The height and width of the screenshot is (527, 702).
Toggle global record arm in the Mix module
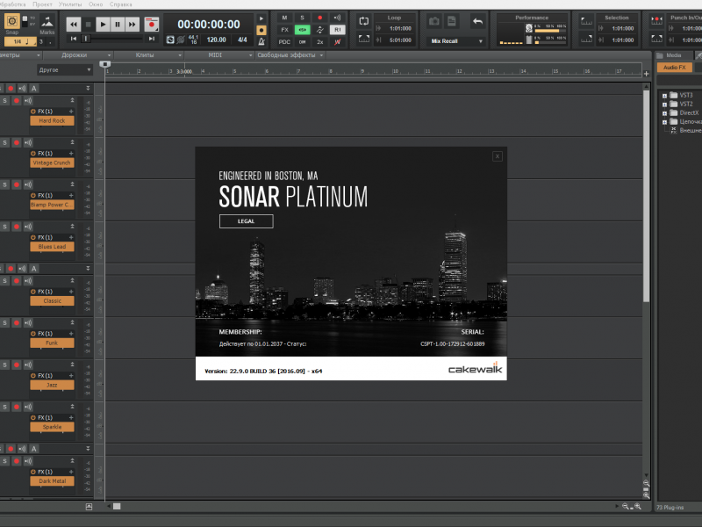click(319, 18)
